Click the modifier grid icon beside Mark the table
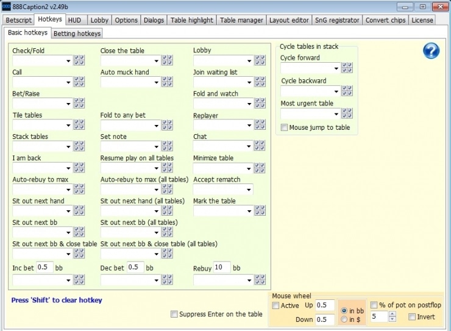Image resolution: width=451 pixels, height=331 pixels. [x=260, y=210]
